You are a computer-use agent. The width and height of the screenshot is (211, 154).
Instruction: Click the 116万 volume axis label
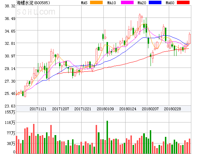(x=10, y=122)
